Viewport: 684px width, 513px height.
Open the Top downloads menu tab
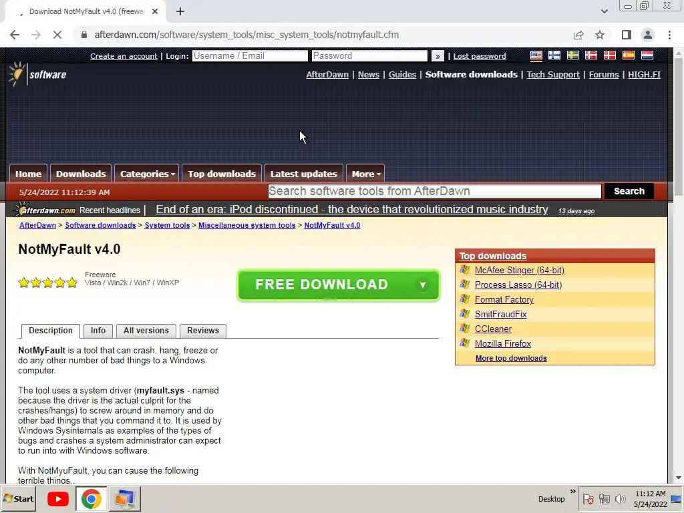point(222,174)
